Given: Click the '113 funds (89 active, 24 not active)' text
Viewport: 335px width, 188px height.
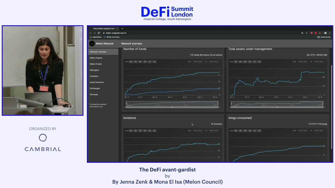Looking at the screenshot, I should point(206,55).
